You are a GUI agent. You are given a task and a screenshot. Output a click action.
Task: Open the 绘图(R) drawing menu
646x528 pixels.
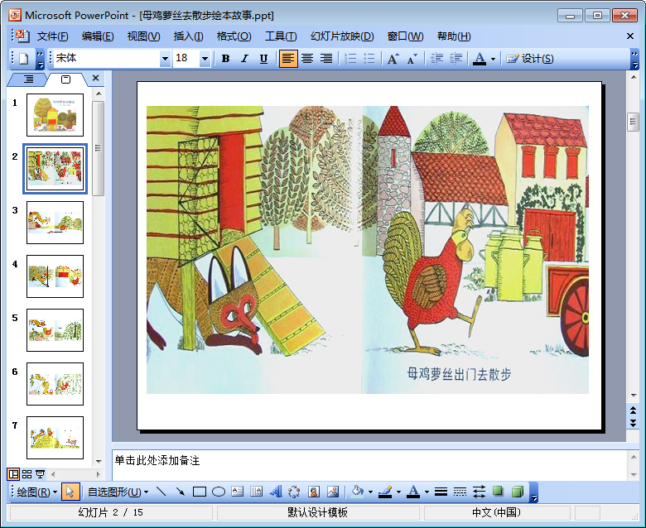pyautogui.click(x=36, y=492)
